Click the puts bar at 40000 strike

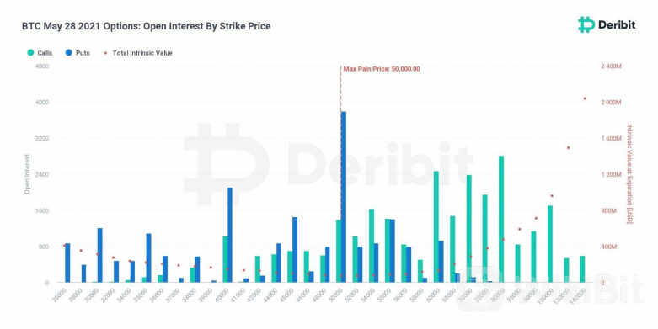[x=230, y=235]
